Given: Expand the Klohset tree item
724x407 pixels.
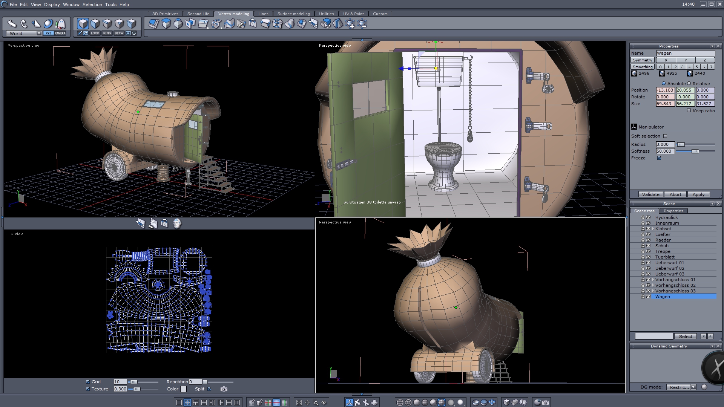Looking at the screenshot, I should coord(653,229).
